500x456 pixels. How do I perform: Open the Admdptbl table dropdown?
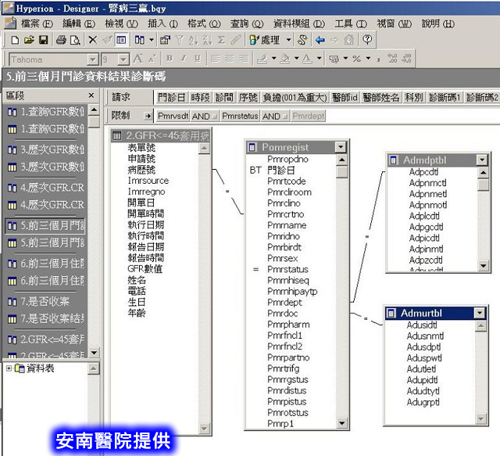482,160
